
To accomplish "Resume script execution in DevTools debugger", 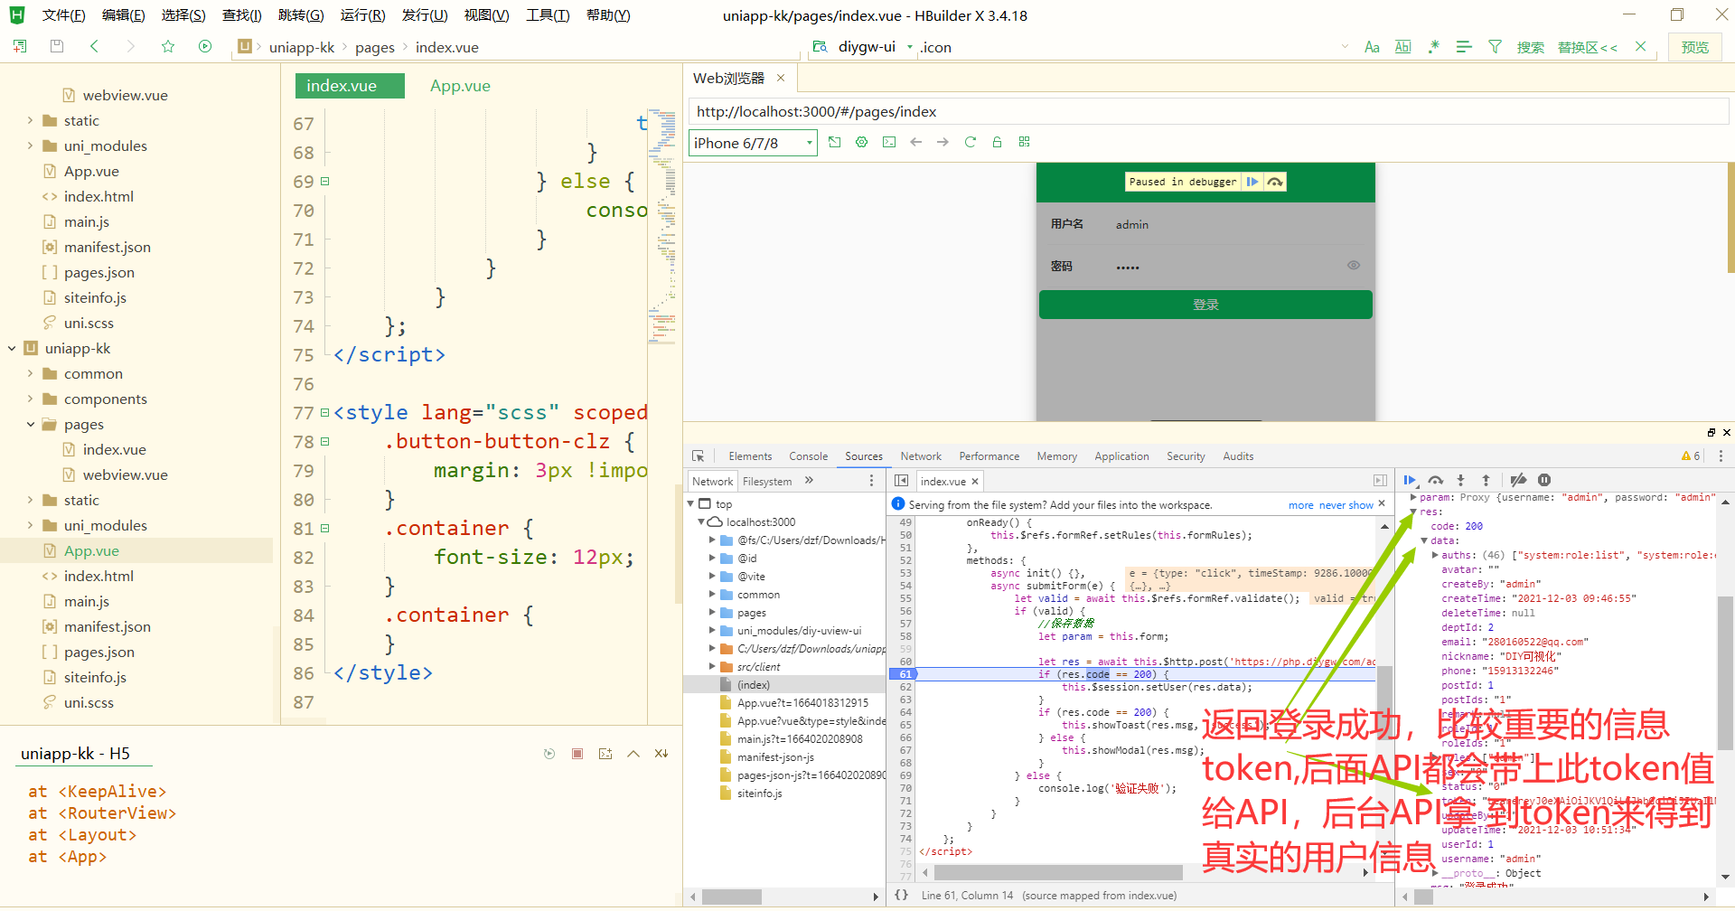I will (1410, 481).
